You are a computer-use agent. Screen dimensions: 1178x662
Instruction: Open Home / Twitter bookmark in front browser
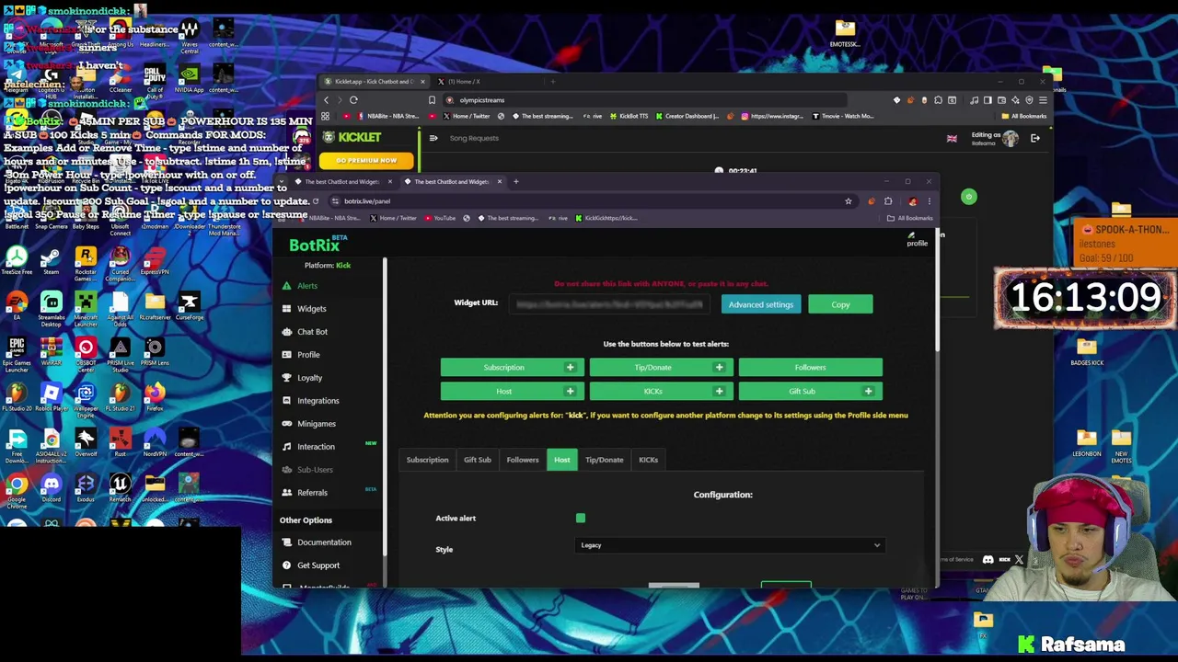coord(392,219)
